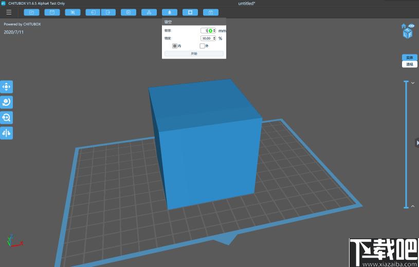This screenshot has width=419, height=267.
Task: Expand the collapsed right side panel arrow
Action: (417, 143)
